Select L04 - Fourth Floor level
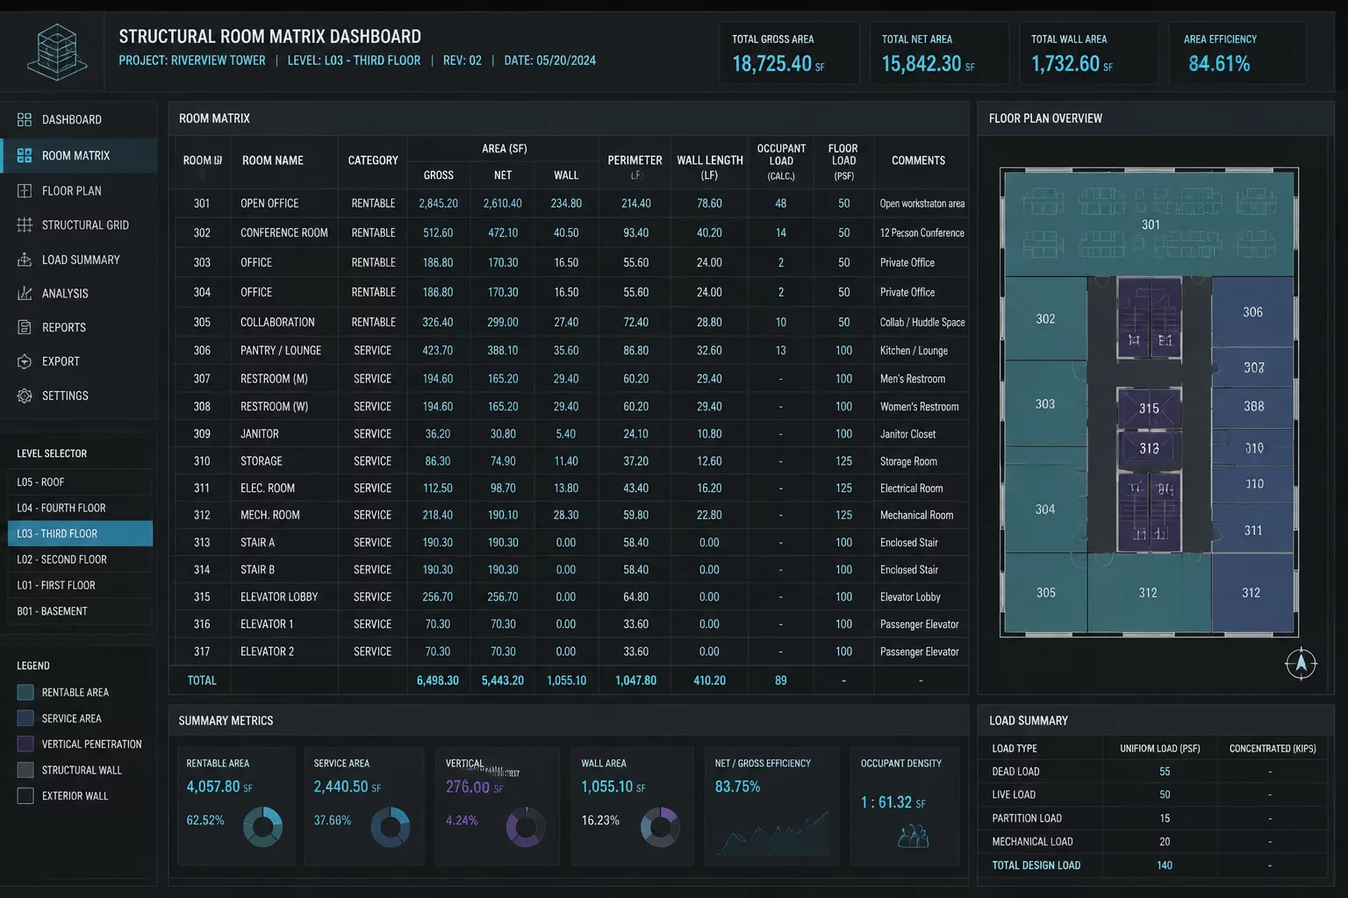Image resolution: width=1348 pixels, height=898 pixels. [x=80, y=508]
